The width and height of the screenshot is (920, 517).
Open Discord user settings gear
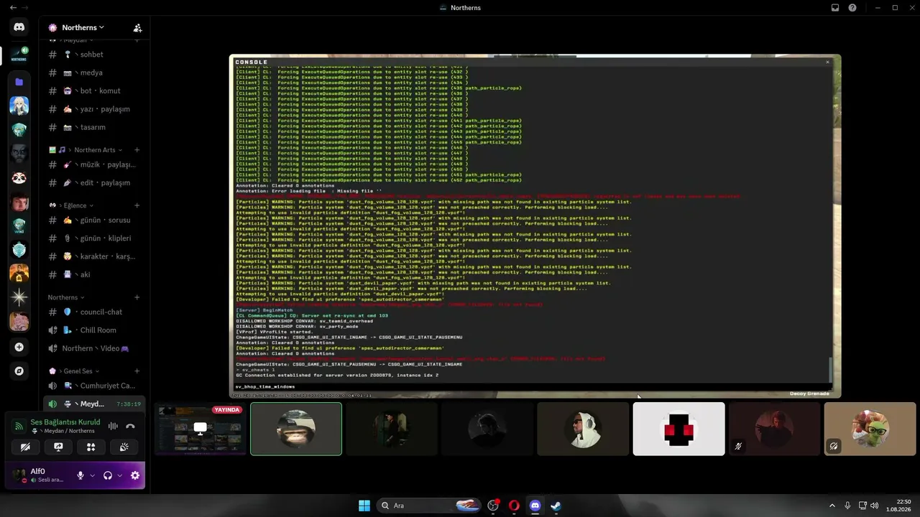click(135, 475)
